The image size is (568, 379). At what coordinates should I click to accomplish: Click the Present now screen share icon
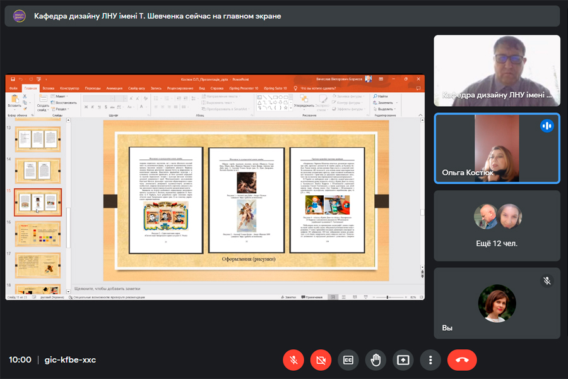coord(403,359)
